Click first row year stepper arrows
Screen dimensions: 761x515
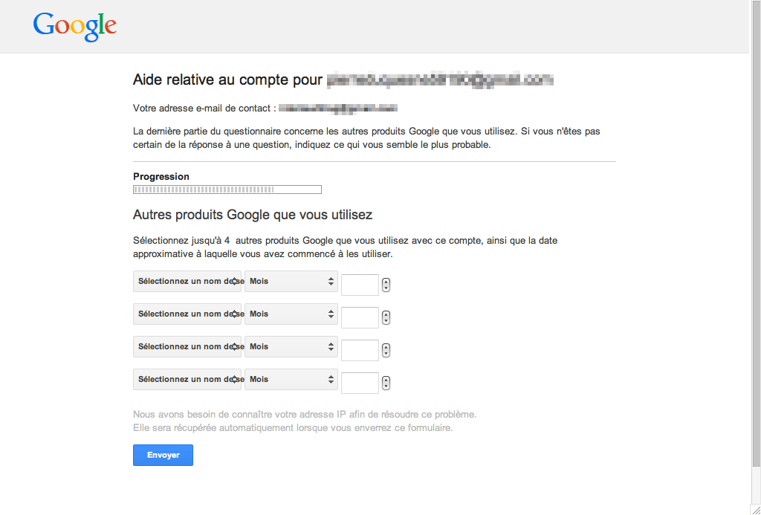386,285
